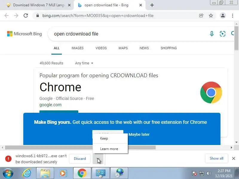Open the google.com link
This screenshot has height=179, width=239.
click(50, 105)
